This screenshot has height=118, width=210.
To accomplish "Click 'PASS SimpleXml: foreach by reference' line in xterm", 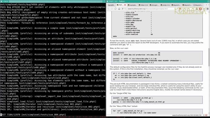I will pos(53,24).
